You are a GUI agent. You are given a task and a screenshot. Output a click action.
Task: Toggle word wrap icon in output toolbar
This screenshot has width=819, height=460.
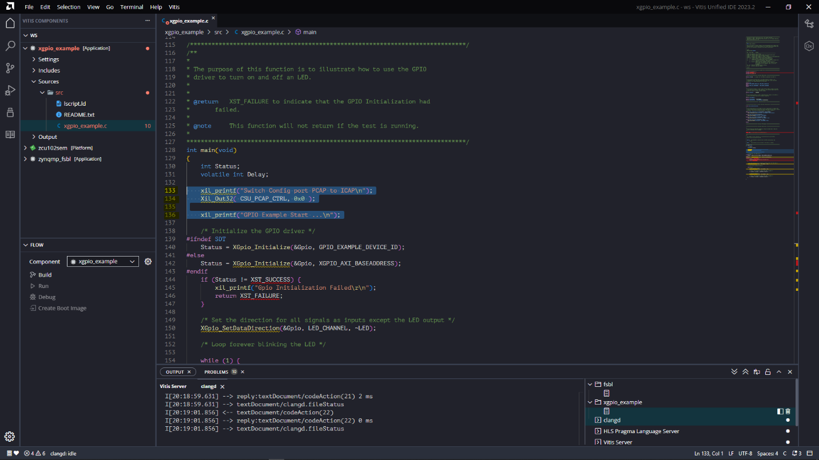(757, 372)
